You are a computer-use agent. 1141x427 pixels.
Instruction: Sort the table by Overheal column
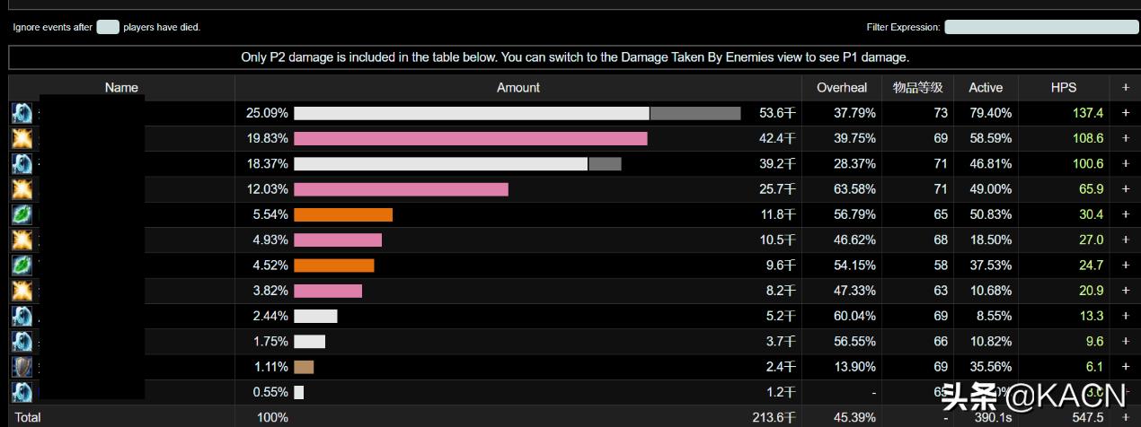[841, 87]
